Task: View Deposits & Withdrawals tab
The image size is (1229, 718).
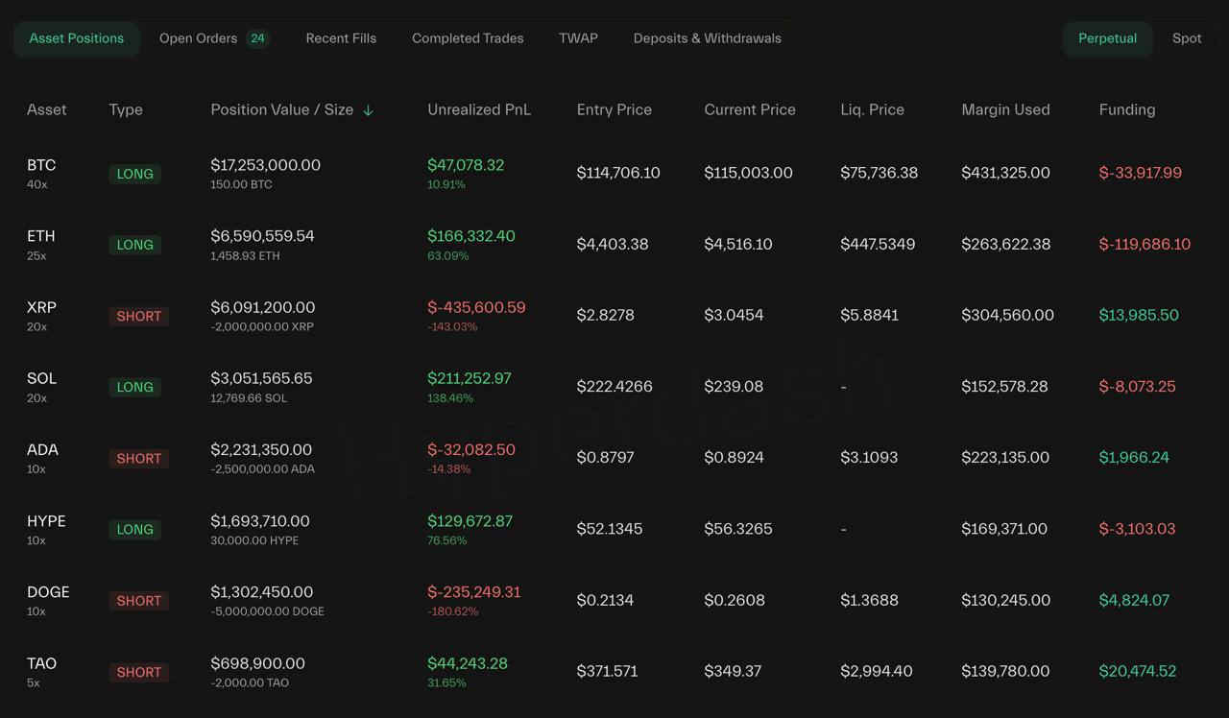Action: pos(708,38)
